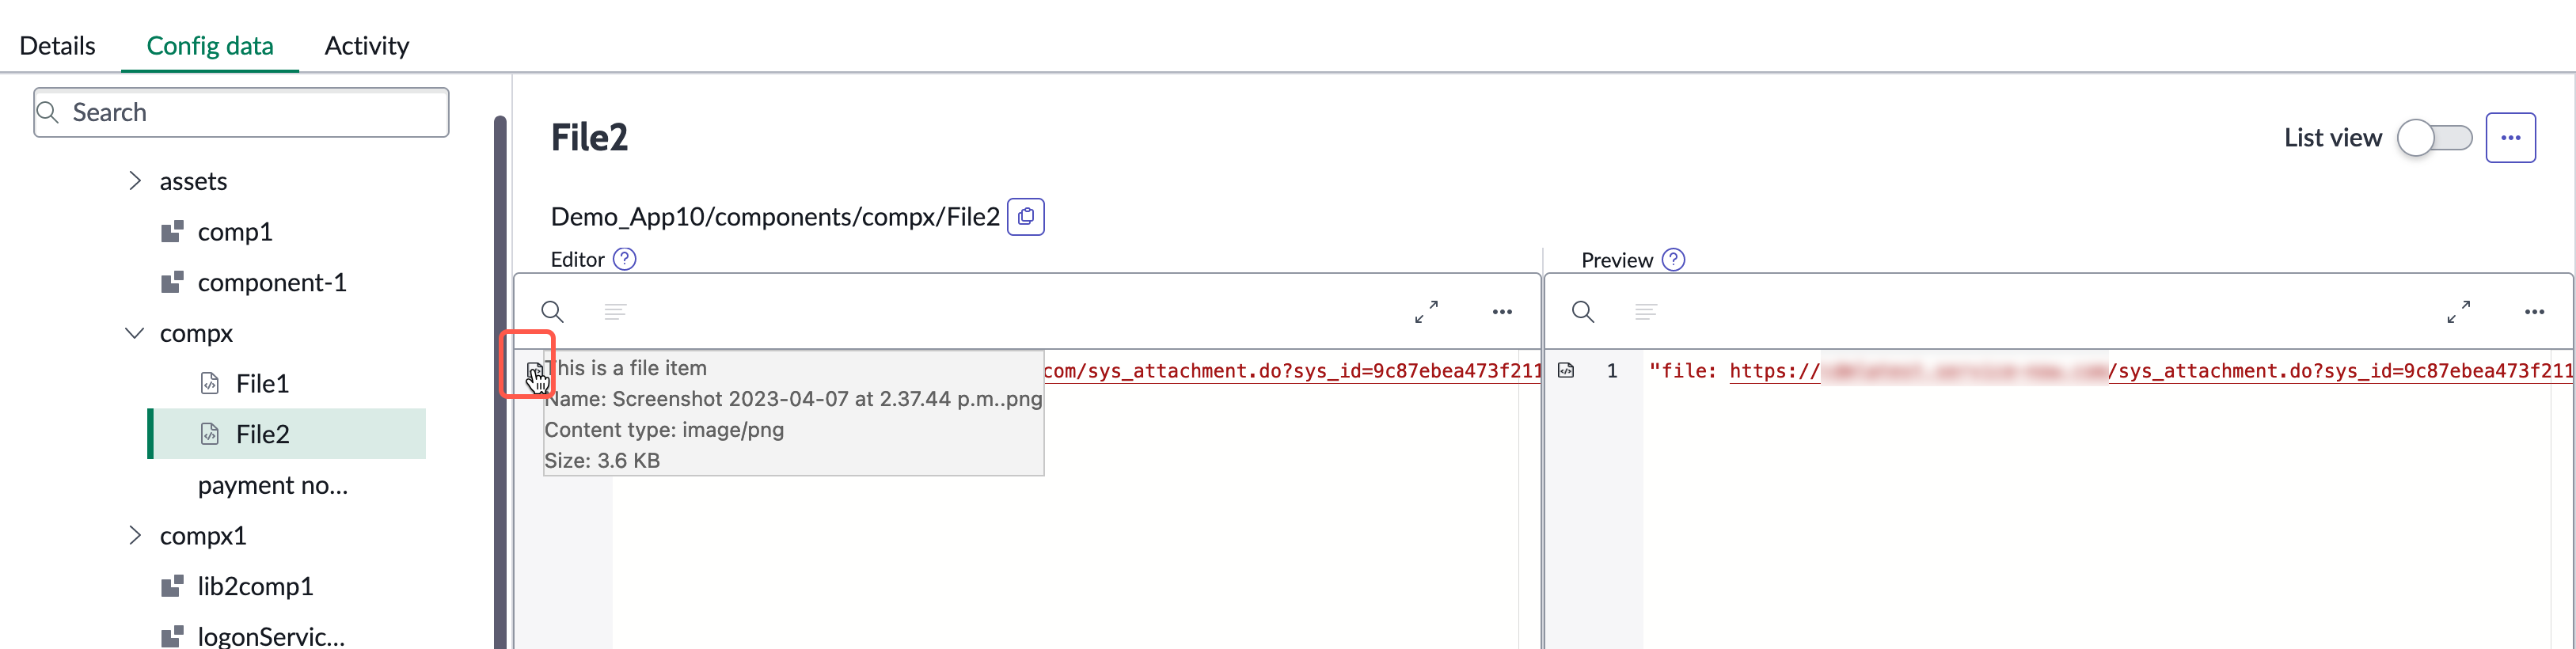Click the File2 file icon in tree
Screen dimensions: 2576x649
point(210,434)
